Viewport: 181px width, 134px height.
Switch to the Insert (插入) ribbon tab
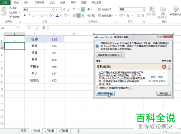pyautogui.click(x=27, y=3)
